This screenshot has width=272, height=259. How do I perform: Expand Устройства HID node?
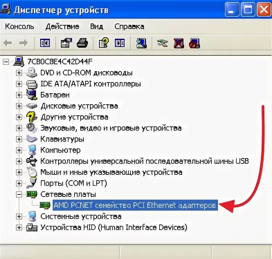[x=19, y=228]
